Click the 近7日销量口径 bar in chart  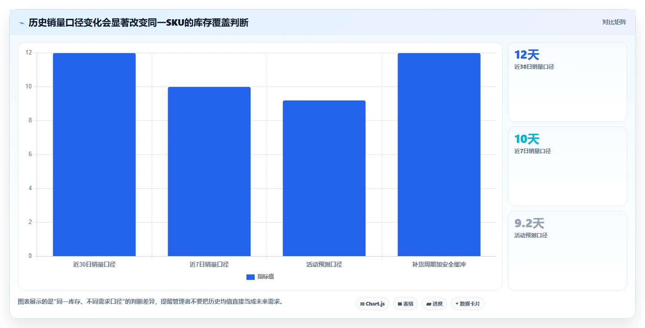click(x=209, y=171)
